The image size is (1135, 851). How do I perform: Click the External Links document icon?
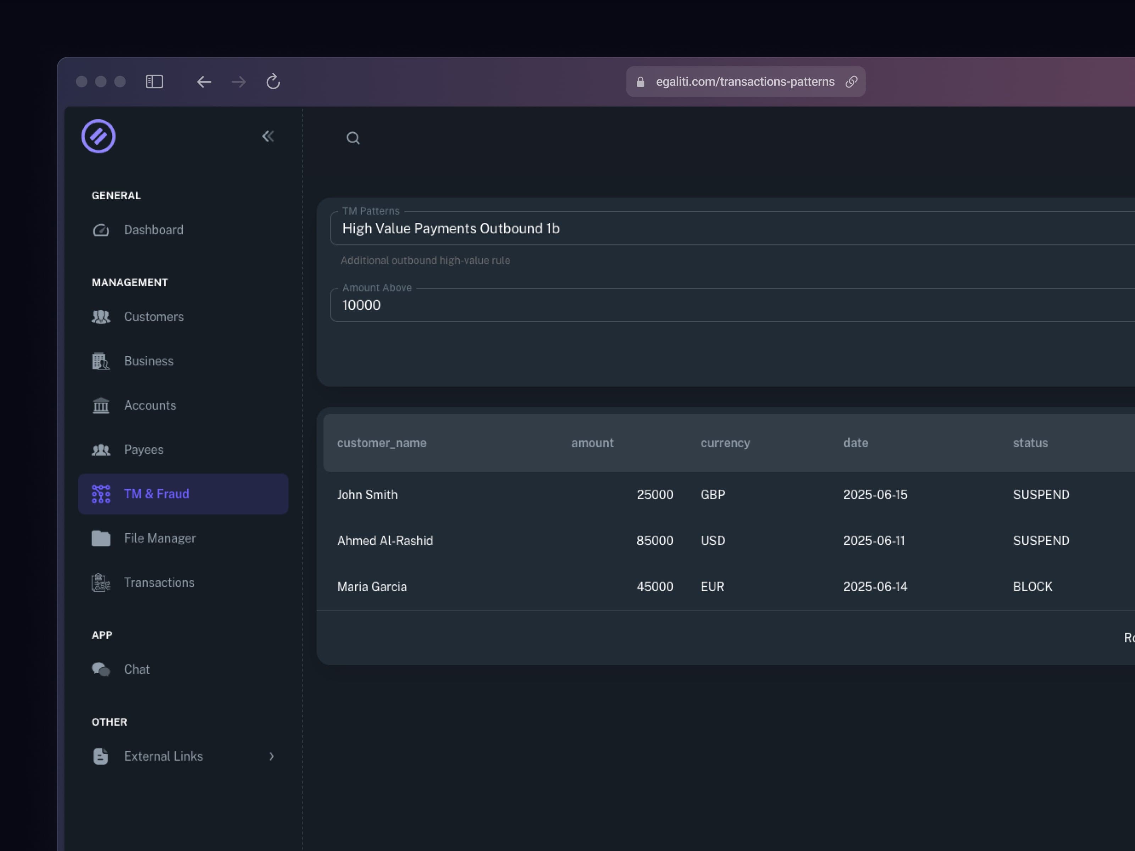coord(101,756)
